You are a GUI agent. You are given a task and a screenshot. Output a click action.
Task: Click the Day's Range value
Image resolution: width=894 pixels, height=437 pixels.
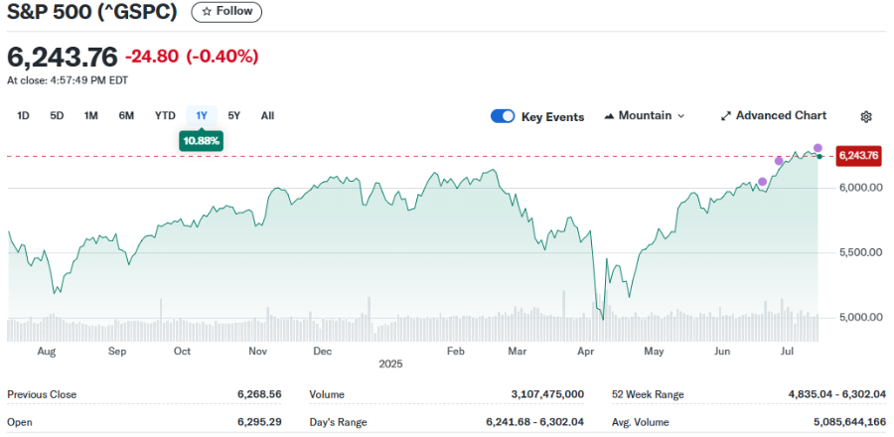point(534,422)
